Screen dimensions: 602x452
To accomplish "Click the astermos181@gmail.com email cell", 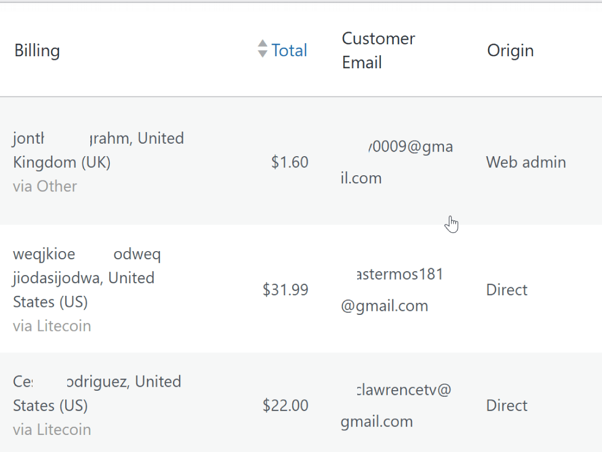I will click(392, 290).
